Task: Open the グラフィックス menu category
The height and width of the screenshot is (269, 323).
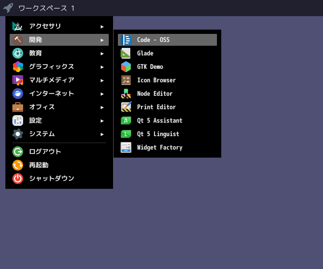Action: pyautogui.click(x=59, y=67)
